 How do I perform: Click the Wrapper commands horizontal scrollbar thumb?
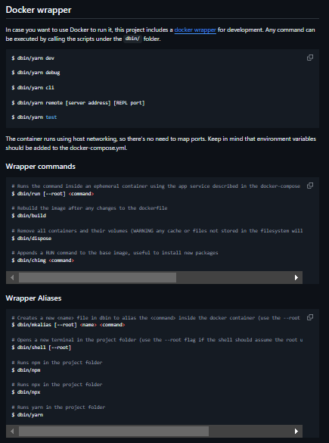(x=98, y=277)
